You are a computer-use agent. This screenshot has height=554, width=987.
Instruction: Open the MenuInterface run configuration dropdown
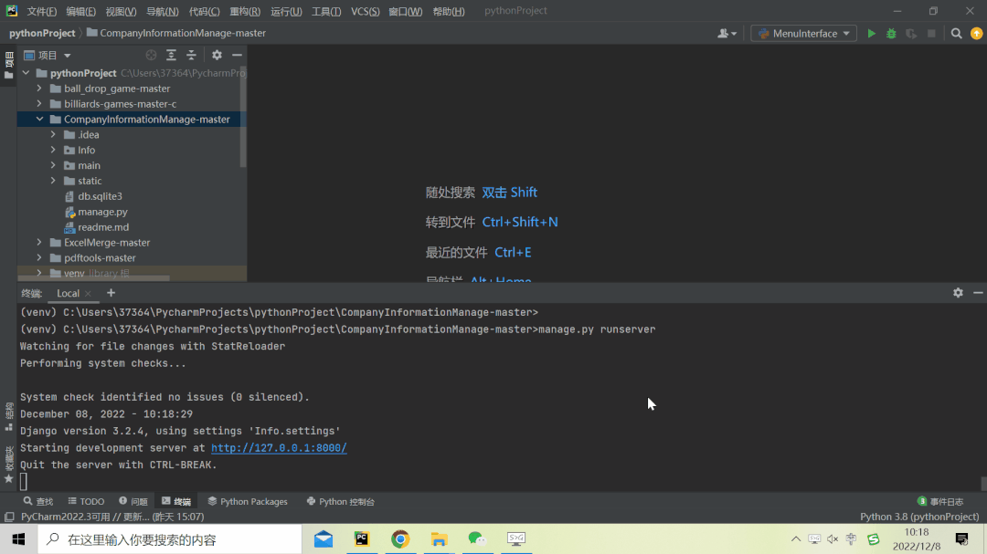tap(804, 34)
